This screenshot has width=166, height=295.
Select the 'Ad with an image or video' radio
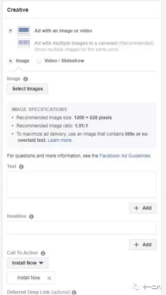point(10,31)
